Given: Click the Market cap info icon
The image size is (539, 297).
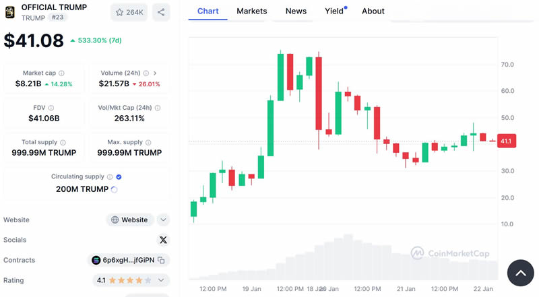Looking at the screenshot, I should click(x=62, y=73).
